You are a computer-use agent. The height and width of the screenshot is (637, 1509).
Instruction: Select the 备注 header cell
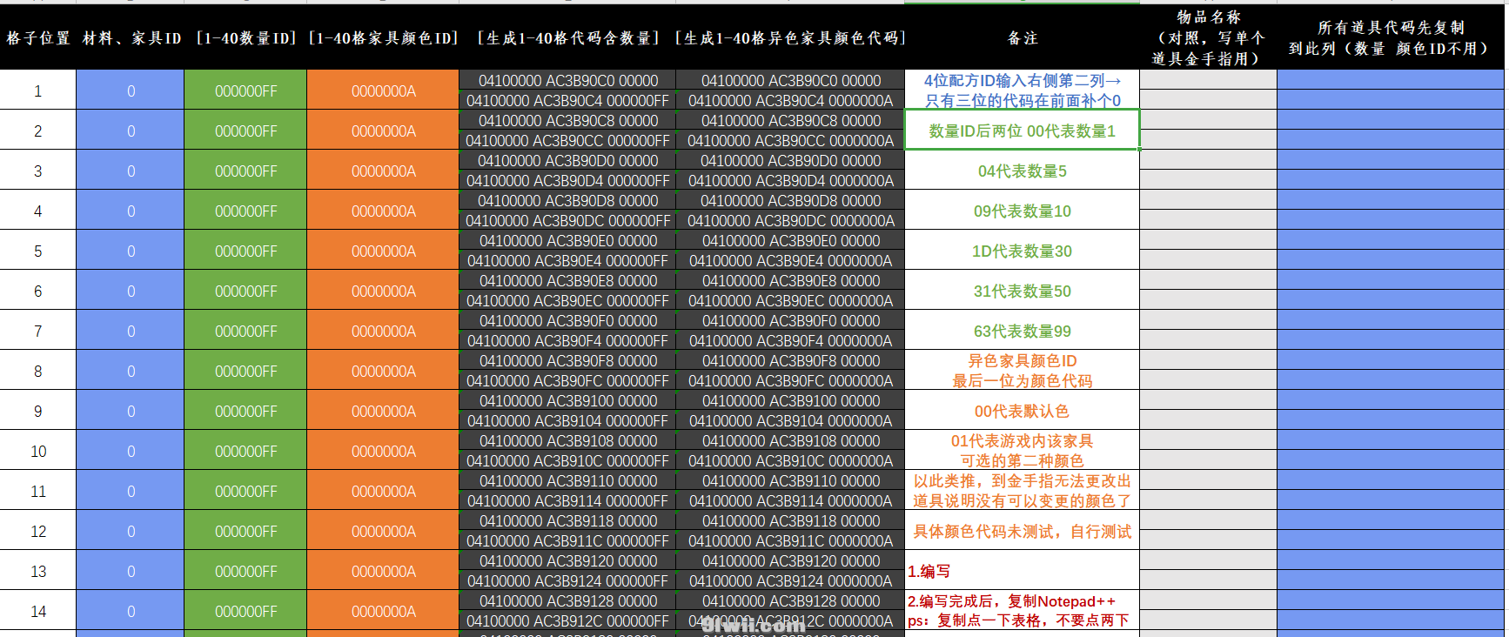click(1023, 38)
